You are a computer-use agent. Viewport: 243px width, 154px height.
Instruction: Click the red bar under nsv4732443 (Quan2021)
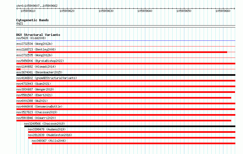pos(126,86)
